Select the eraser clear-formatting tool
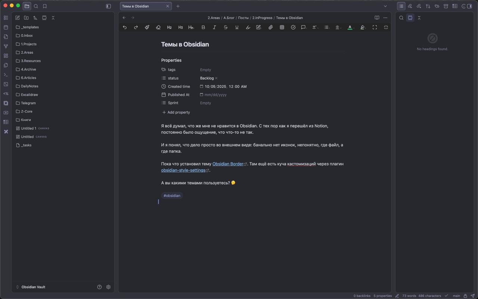 (x=158, y=27)
